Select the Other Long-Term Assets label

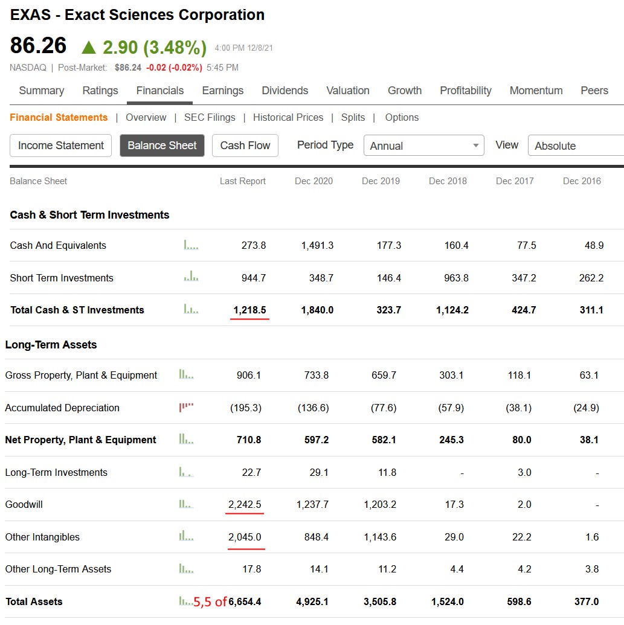click(58, 569)
